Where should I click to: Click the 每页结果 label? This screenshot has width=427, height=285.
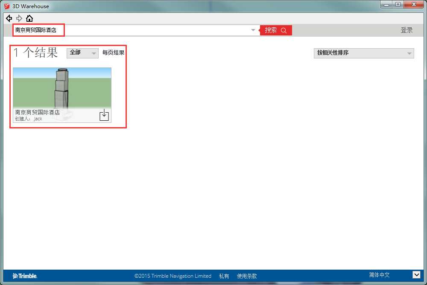tap(113, 52)
